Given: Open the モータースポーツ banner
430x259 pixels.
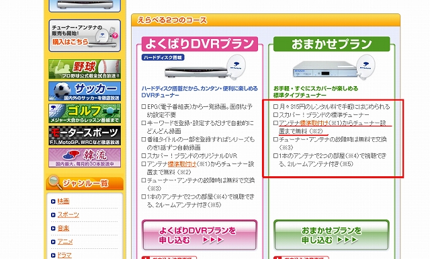Looking at the screenshot, I should tap(85, 136).
